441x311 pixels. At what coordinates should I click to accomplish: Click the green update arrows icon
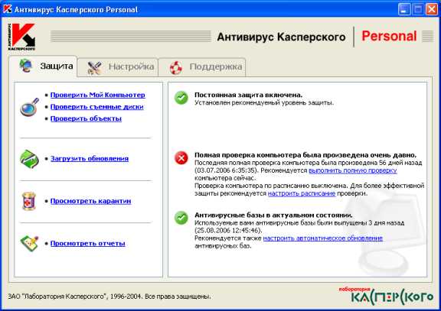29,159
